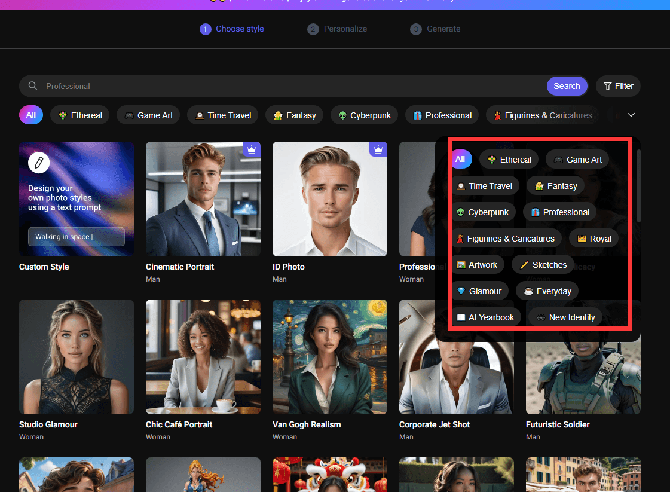This screenshot has height=492, width=670.
Task: Select Game Art chip in top row
Action: coord(148,115)
